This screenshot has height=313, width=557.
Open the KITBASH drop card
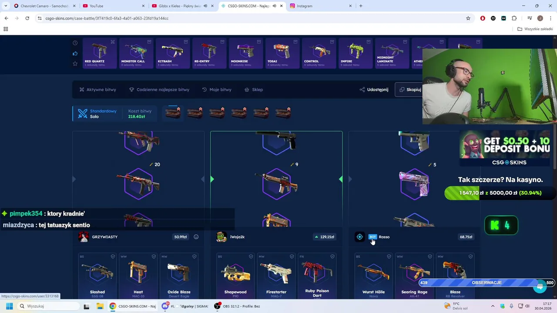[x=172, y=53]
